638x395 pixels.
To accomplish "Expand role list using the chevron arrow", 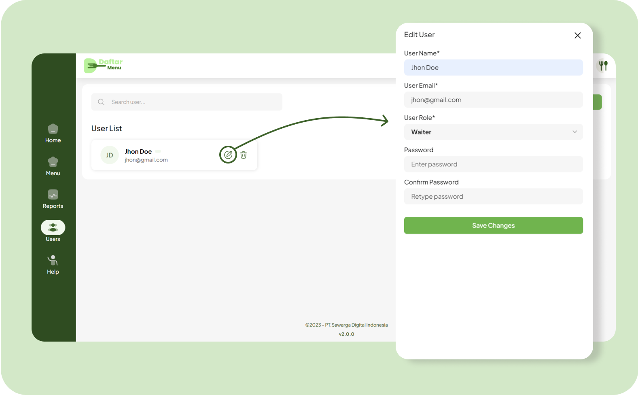I will 574,132.
